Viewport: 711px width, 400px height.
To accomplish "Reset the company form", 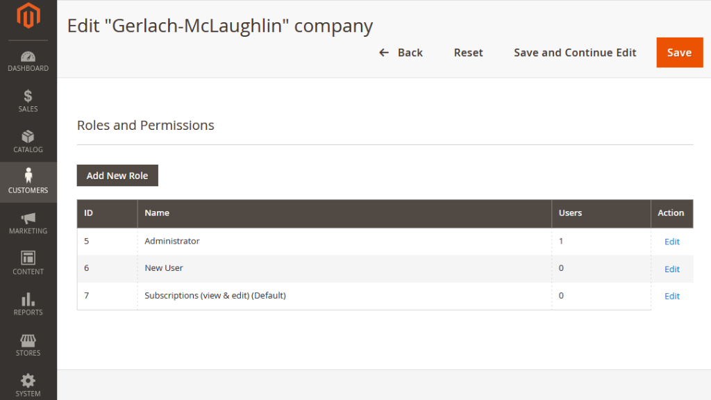I will click(469, 53).
